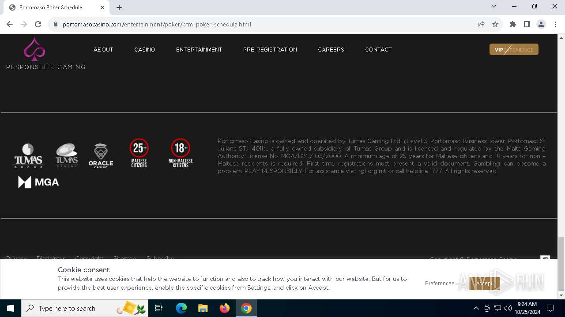This screenshot has width=565, height=317.
Task: Open the CAREERS menu
Action: tap(331, 50)
